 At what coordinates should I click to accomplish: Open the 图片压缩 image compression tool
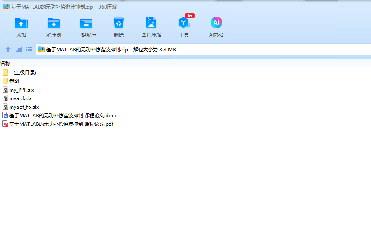pyautogui.click(x=151, y=23)
